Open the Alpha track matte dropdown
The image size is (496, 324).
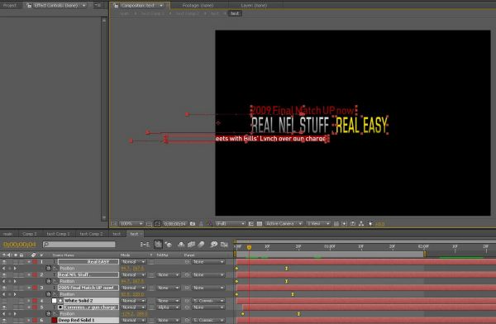tap(168, 307)
